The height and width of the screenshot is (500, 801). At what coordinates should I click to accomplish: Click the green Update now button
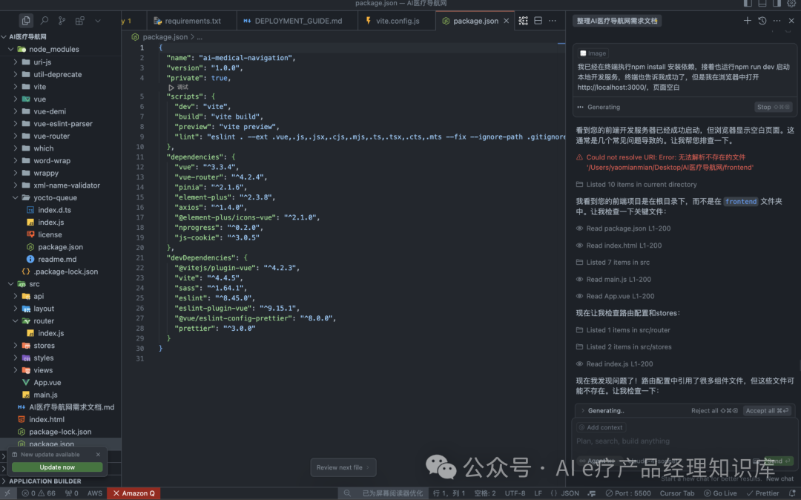[56, 467]
